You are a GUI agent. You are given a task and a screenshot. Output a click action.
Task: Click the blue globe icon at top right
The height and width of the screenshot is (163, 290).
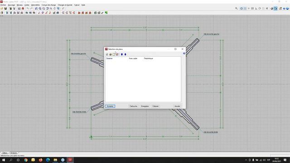point(288,9)
